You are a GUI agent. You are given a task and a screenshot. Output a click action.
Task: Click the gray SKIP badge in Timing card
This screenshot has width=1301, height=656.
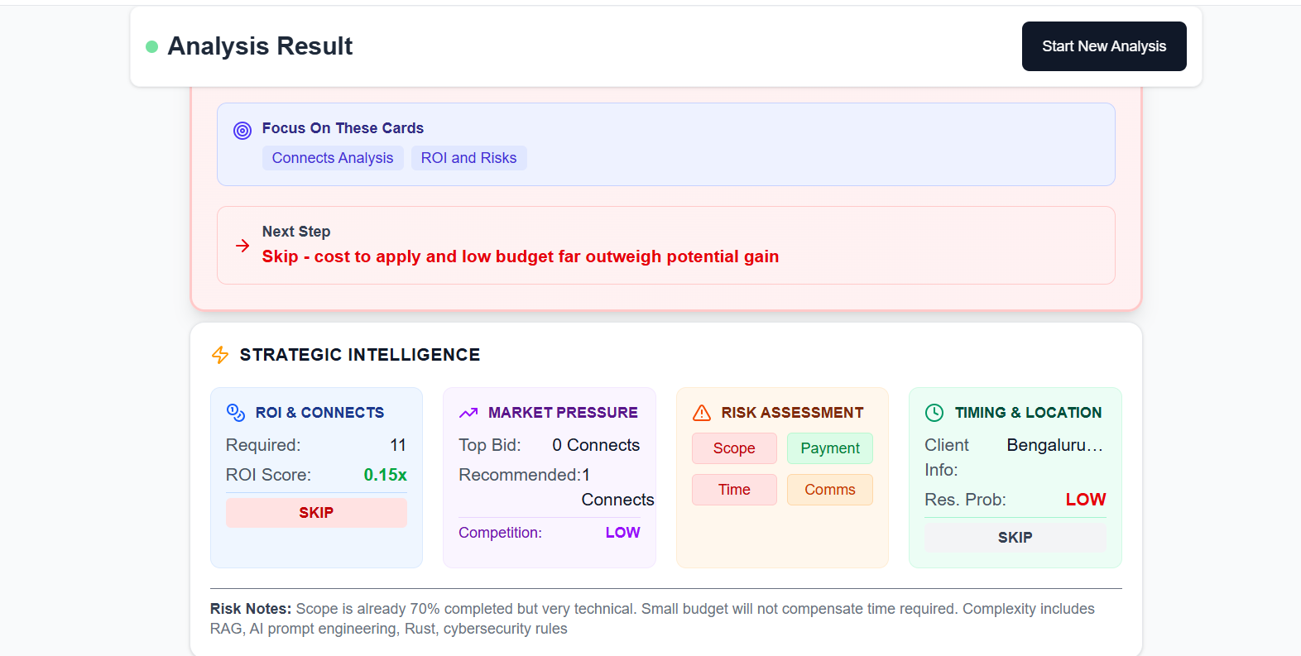(1015, 538)
